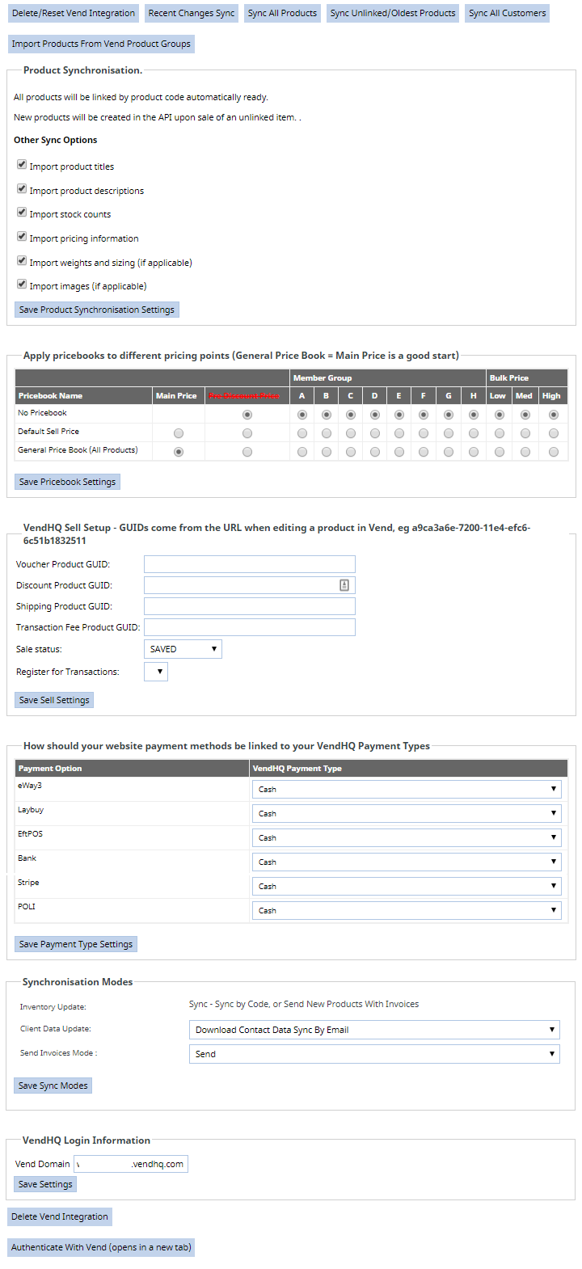This screenshot has width=582, height=1269.
Task: Open Stripe payment type dropdown
Action: [407, 886]
